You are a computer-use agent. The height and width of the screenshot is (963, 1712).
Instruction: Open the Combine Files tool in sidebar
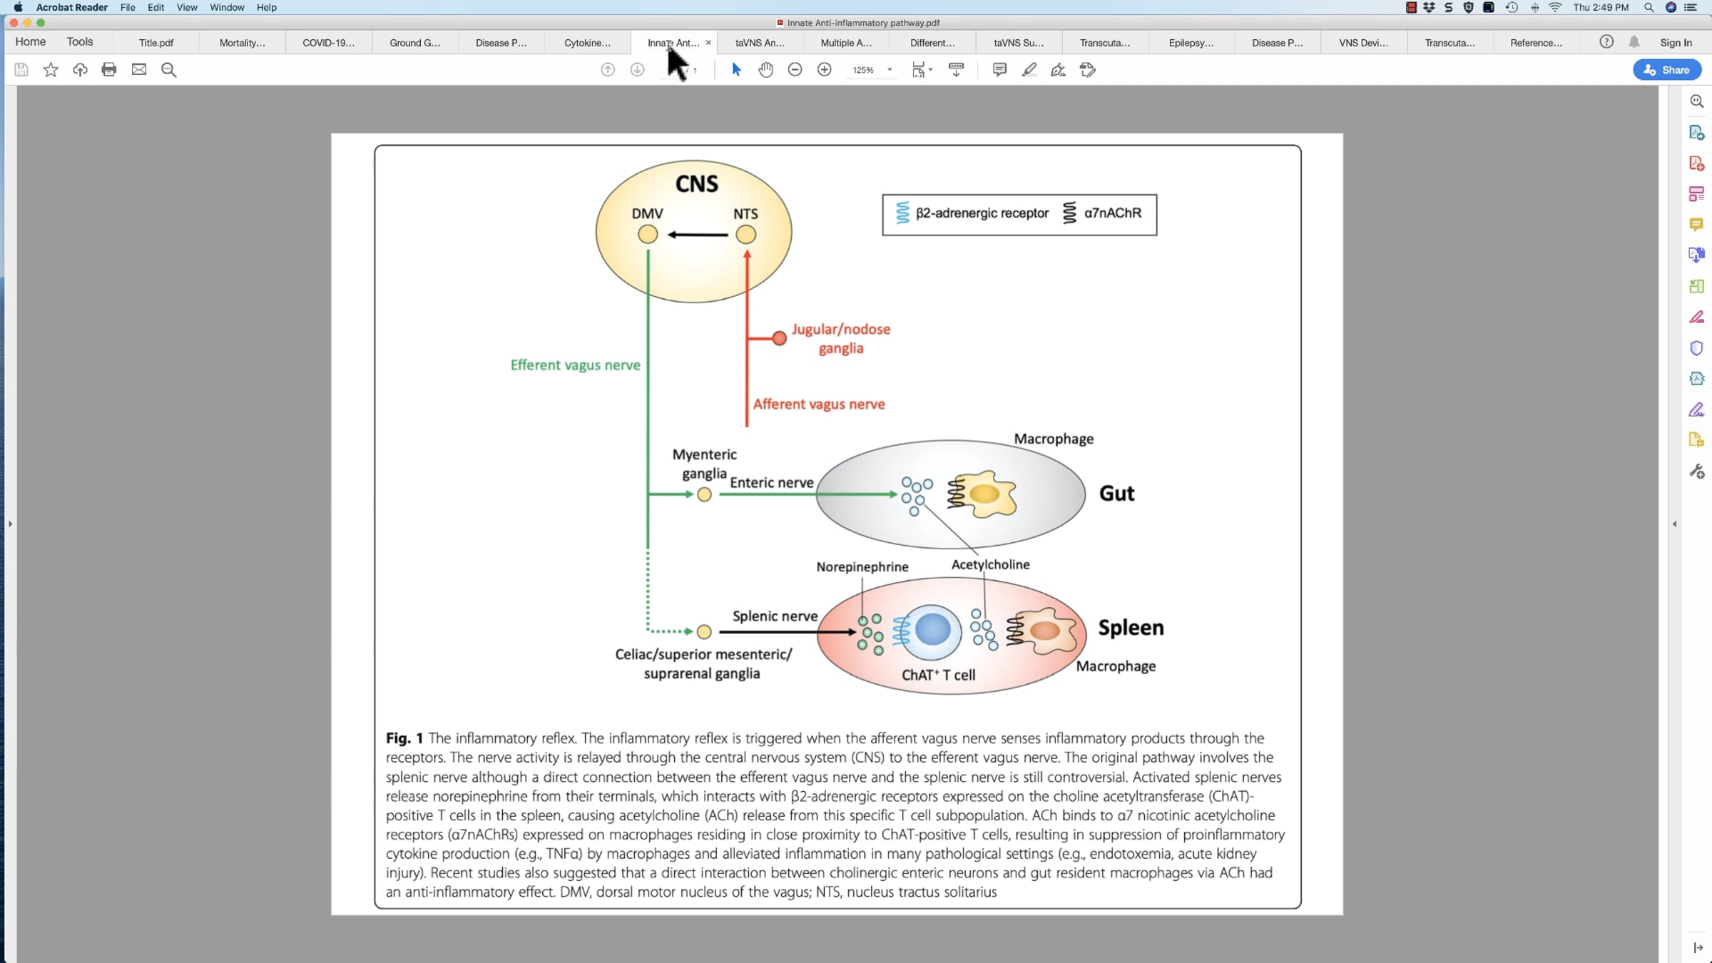tap(1697, 255)
